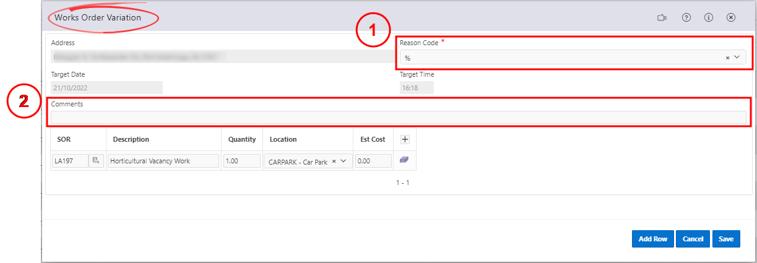757x263 pixels.
Task: Select the Quantity field showing 1.00
Action: 241,162
